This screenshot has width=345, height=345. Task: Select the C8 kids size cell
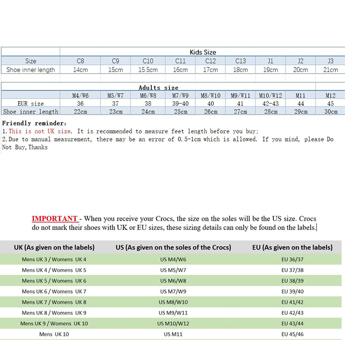(x=80, y=61)
